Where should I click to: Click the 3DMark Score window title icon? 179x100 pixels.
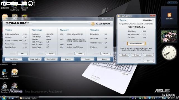pyautogui.click(x=118, y=16)
